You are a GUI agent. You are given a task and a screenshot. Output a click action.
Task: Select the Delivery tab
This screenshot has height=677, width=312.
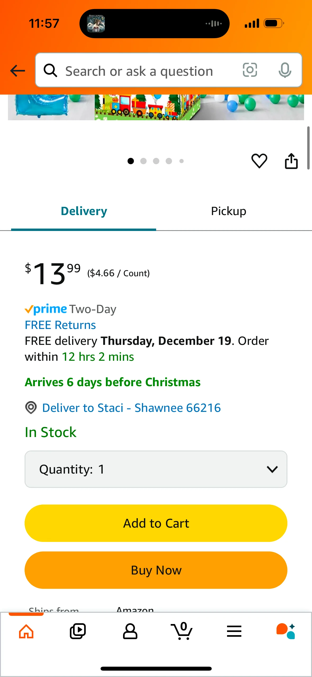coord(84,211)
